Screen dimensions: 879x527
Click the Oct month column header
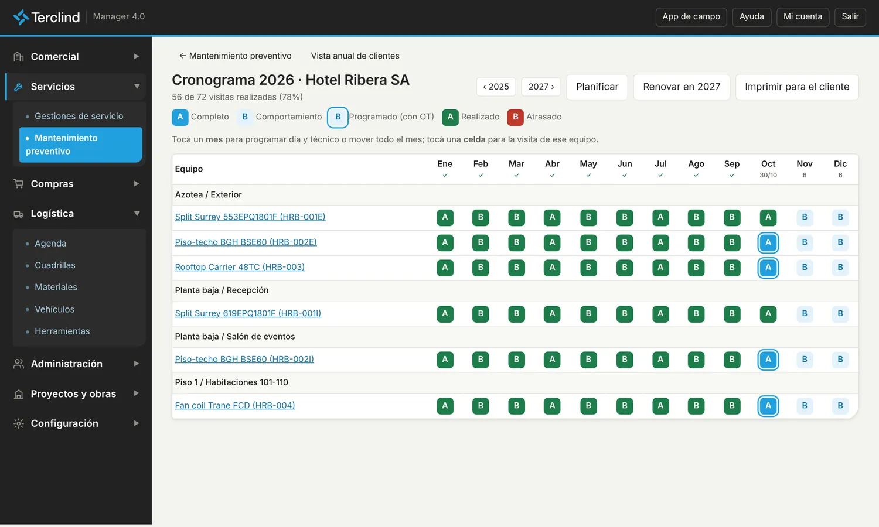coord(768,169)
